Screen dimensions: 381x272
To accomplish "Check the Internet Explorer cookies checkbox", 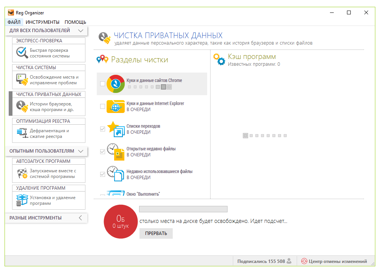I will point(102,107).
